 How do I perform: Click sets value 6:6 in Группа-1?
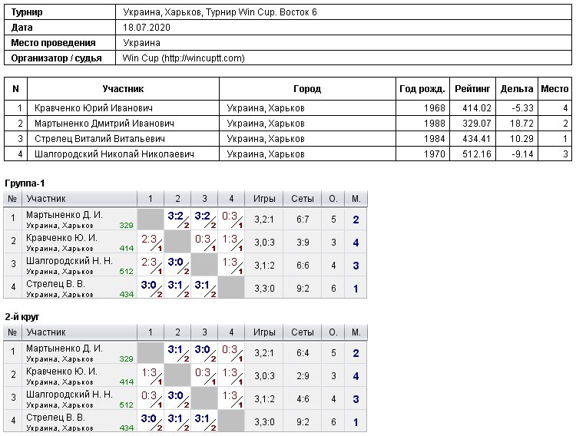pyautogui.click(x=303, y=266)
